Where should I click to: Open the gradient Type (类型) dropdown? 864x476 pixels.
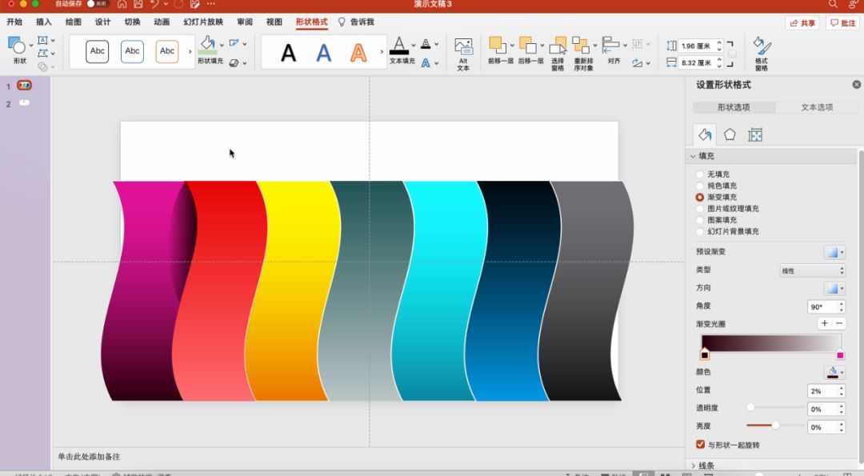(x=811, y=271)
